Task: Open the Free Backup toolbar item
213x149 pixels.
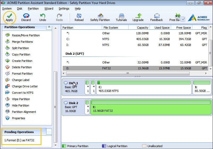Action: tap(177, 18)
